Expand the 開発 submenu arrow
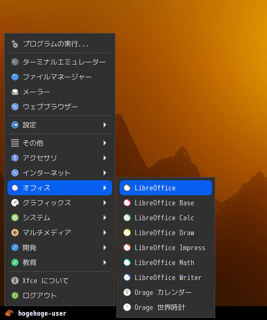Screen dimensions: 267x320 (105, 247)
